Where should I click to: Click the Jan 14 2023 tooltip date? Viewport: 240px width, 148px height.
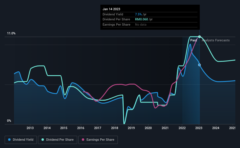coord(111,9)
